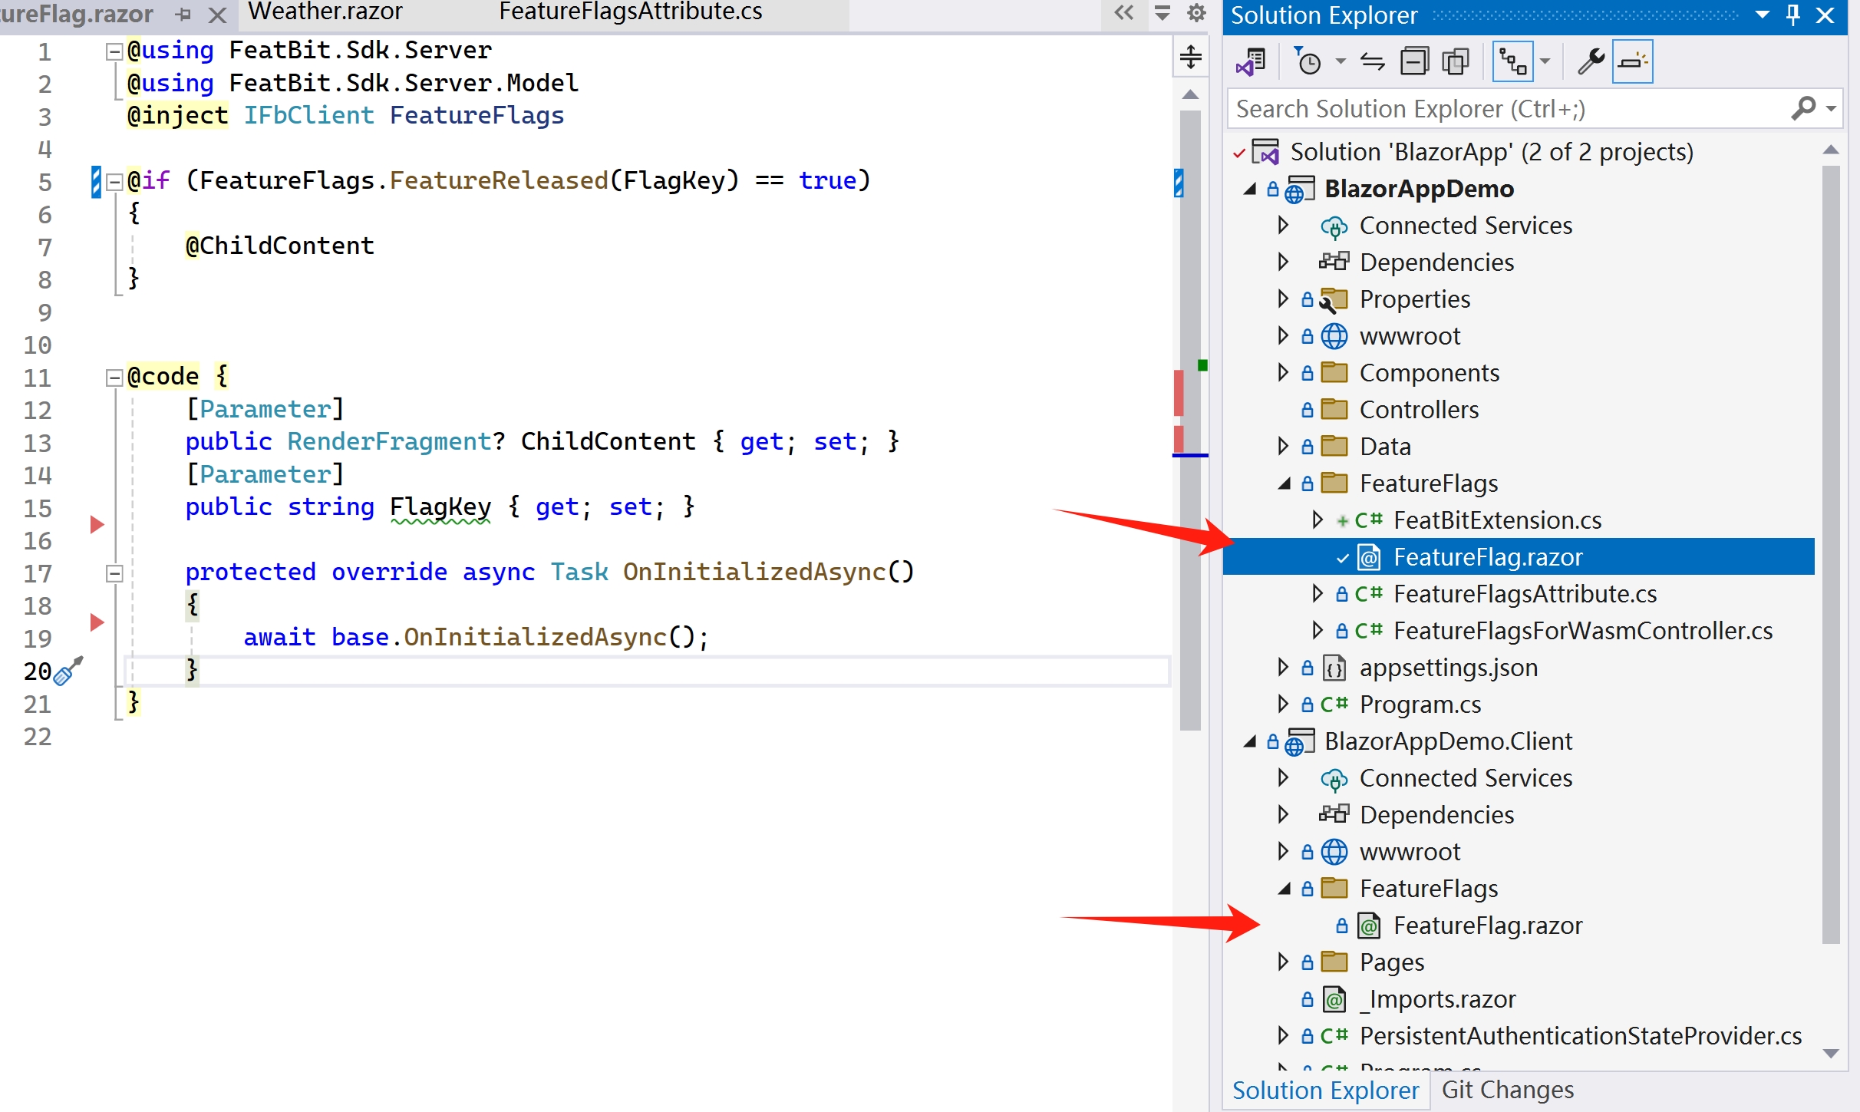Viewport: 1860px width, 1112px height.
Task: Select _Imports.razor file
Action: (x=1437, y=999)
